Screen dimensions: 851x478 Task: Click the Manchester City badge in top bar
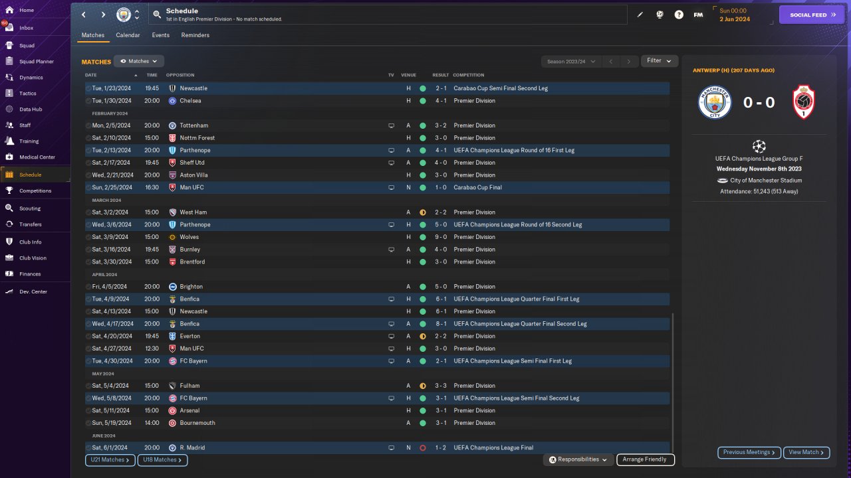124,15
